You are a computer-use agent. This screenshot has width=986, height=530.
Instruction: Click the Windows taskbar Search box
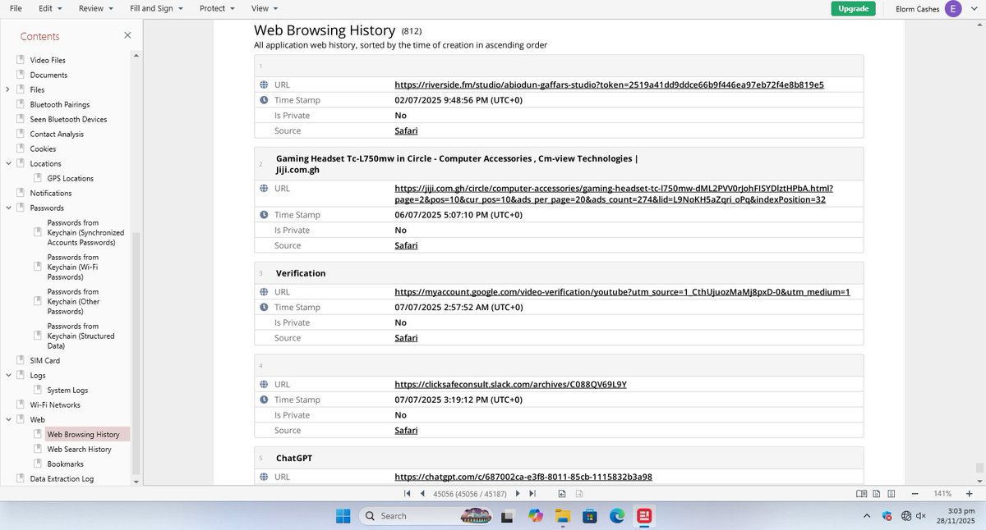click(x=424, y=516)
